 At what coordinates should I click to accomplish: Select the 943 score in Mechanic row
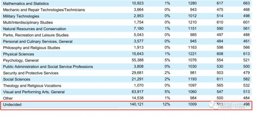click(x=193, y=10)
